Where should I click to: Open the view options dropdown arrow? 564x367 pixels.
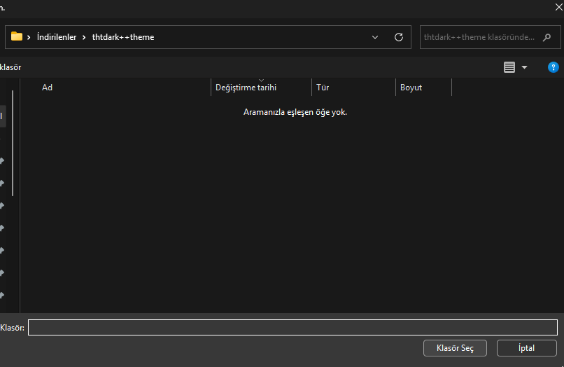(524, 67)
